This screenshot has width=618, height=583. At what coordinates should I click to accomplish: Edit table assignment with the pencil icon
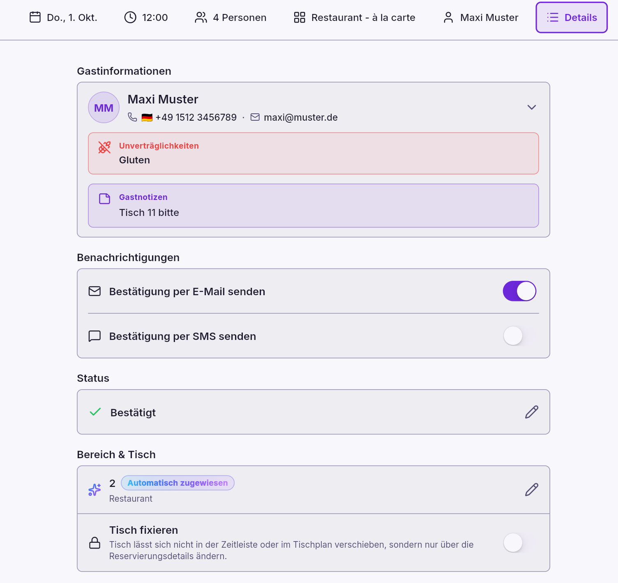click(532, 489)
